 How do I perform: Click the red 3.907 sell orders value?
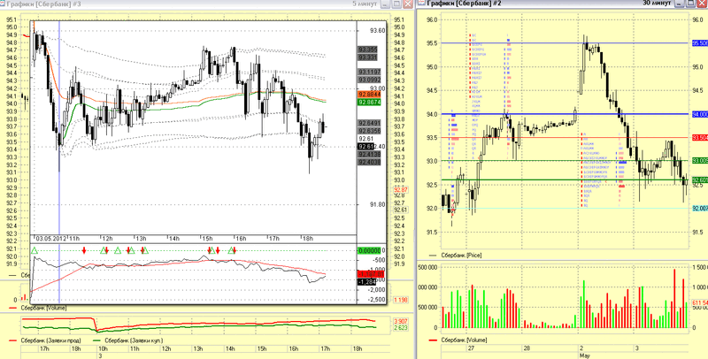coord(401,322)
